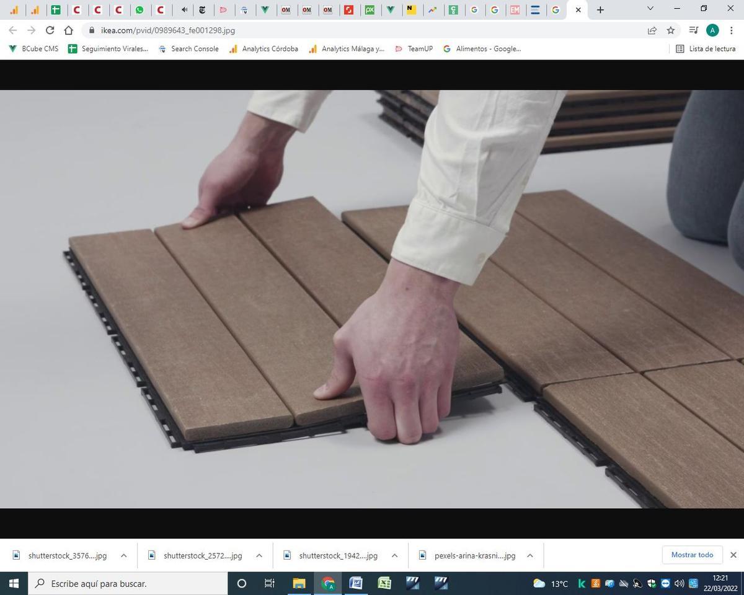Open the WhatsApp pinned tab
The image size is (744, 595).
(140, 9)
